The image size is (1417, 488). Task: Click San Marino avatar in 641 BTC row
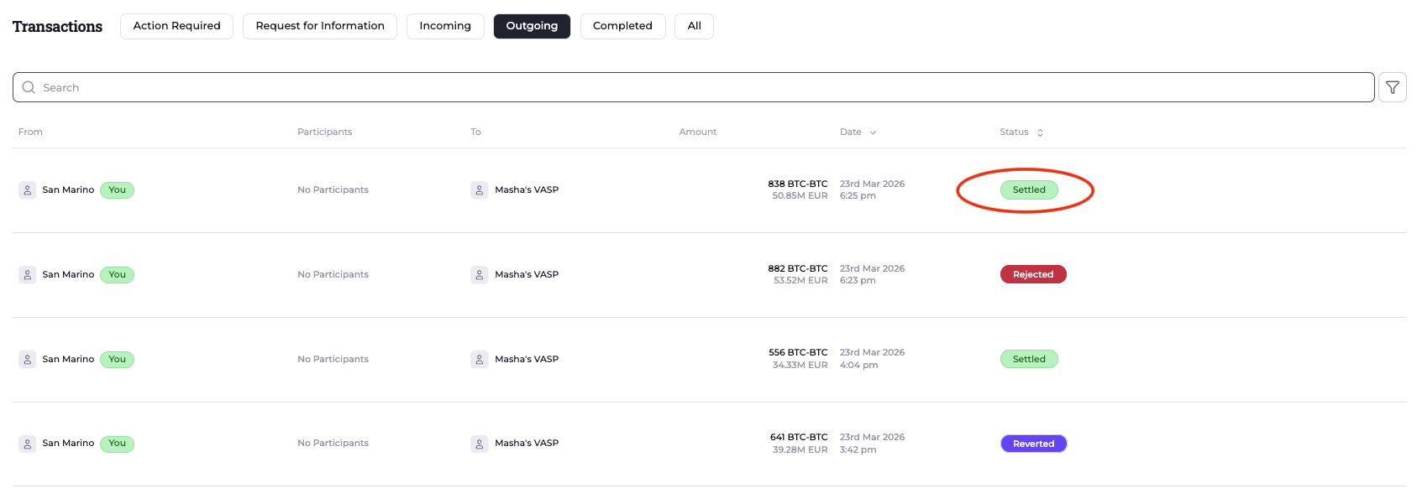28,444
